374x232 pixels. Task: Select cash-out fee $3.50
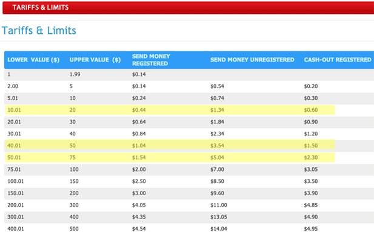[x=311, y=181]
